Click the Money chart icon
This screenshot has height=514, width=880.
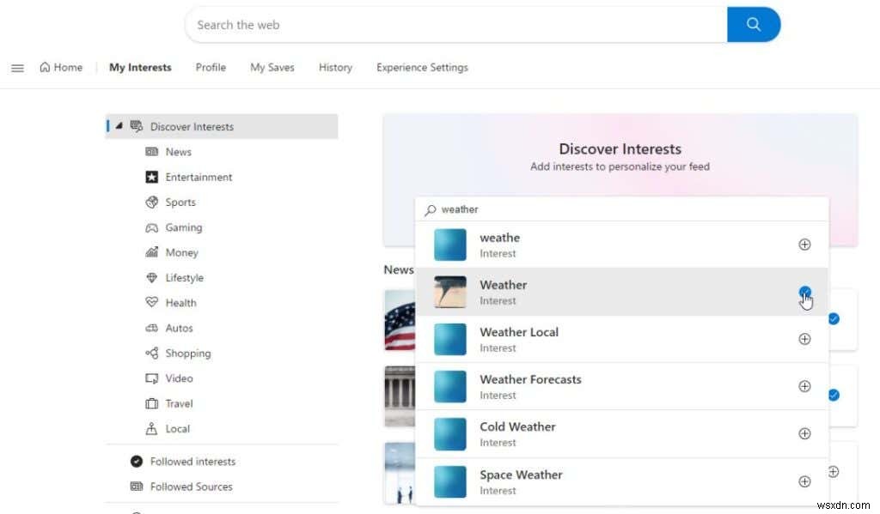[x=151, y=252]
